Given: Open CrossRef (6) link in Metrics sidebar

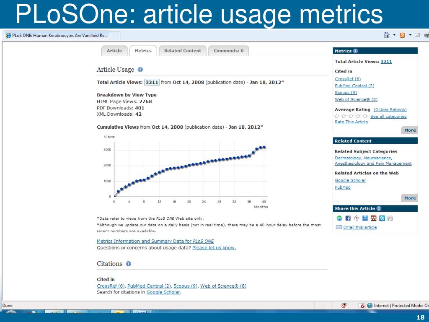Looking at the screenshot, I should (x=348, y=79).
